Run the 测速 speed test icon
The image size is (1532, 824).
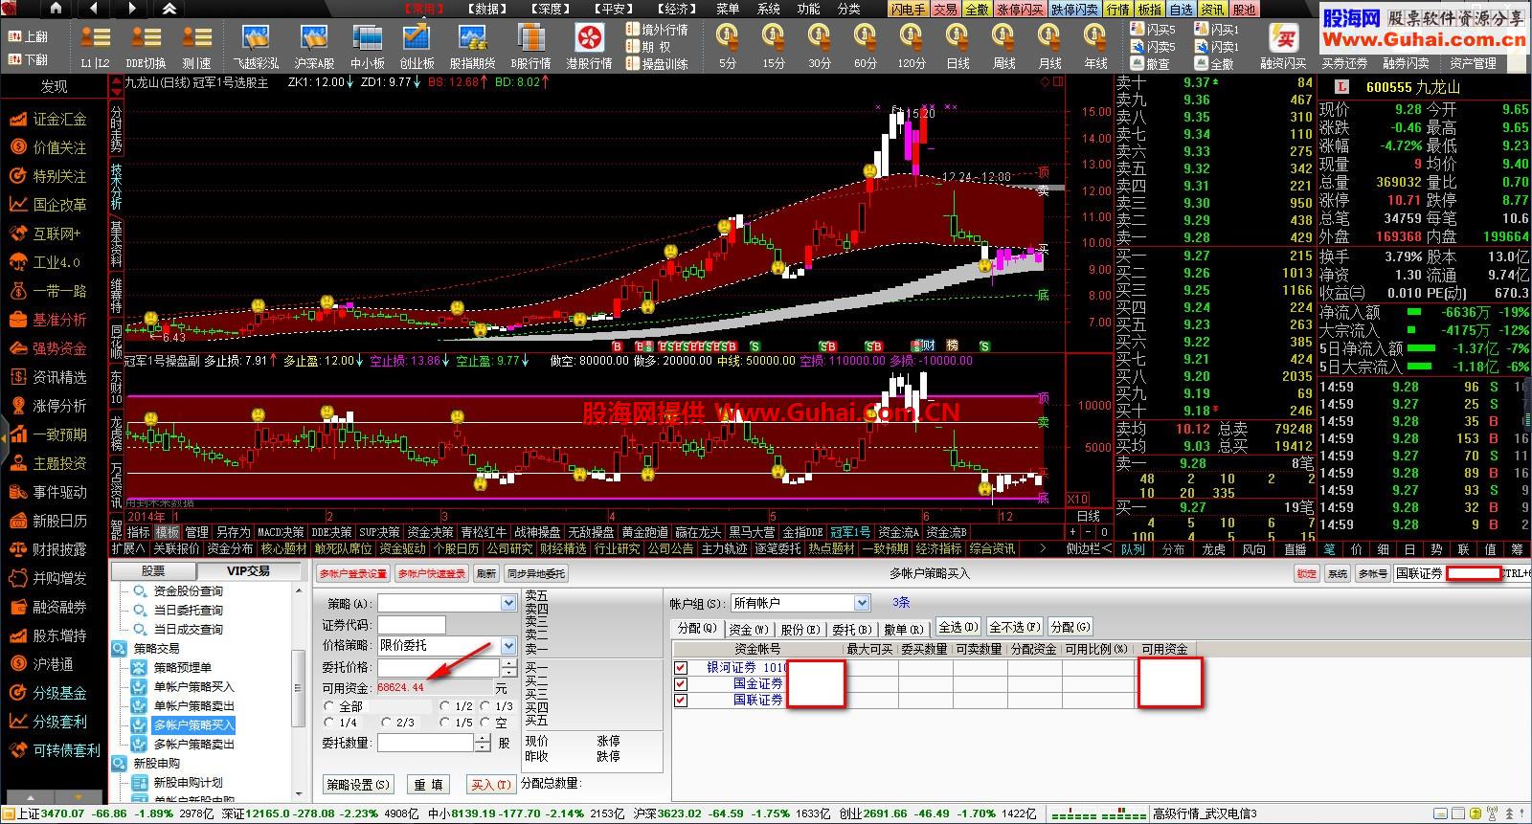[196, 46]
